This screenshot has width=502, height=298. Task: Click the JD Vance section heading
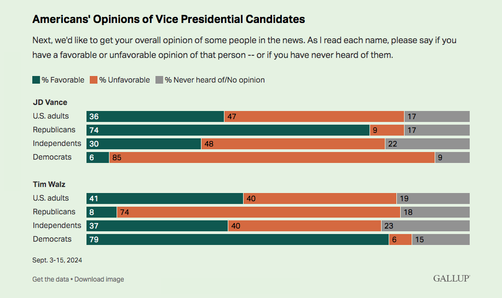click(50, 103)
